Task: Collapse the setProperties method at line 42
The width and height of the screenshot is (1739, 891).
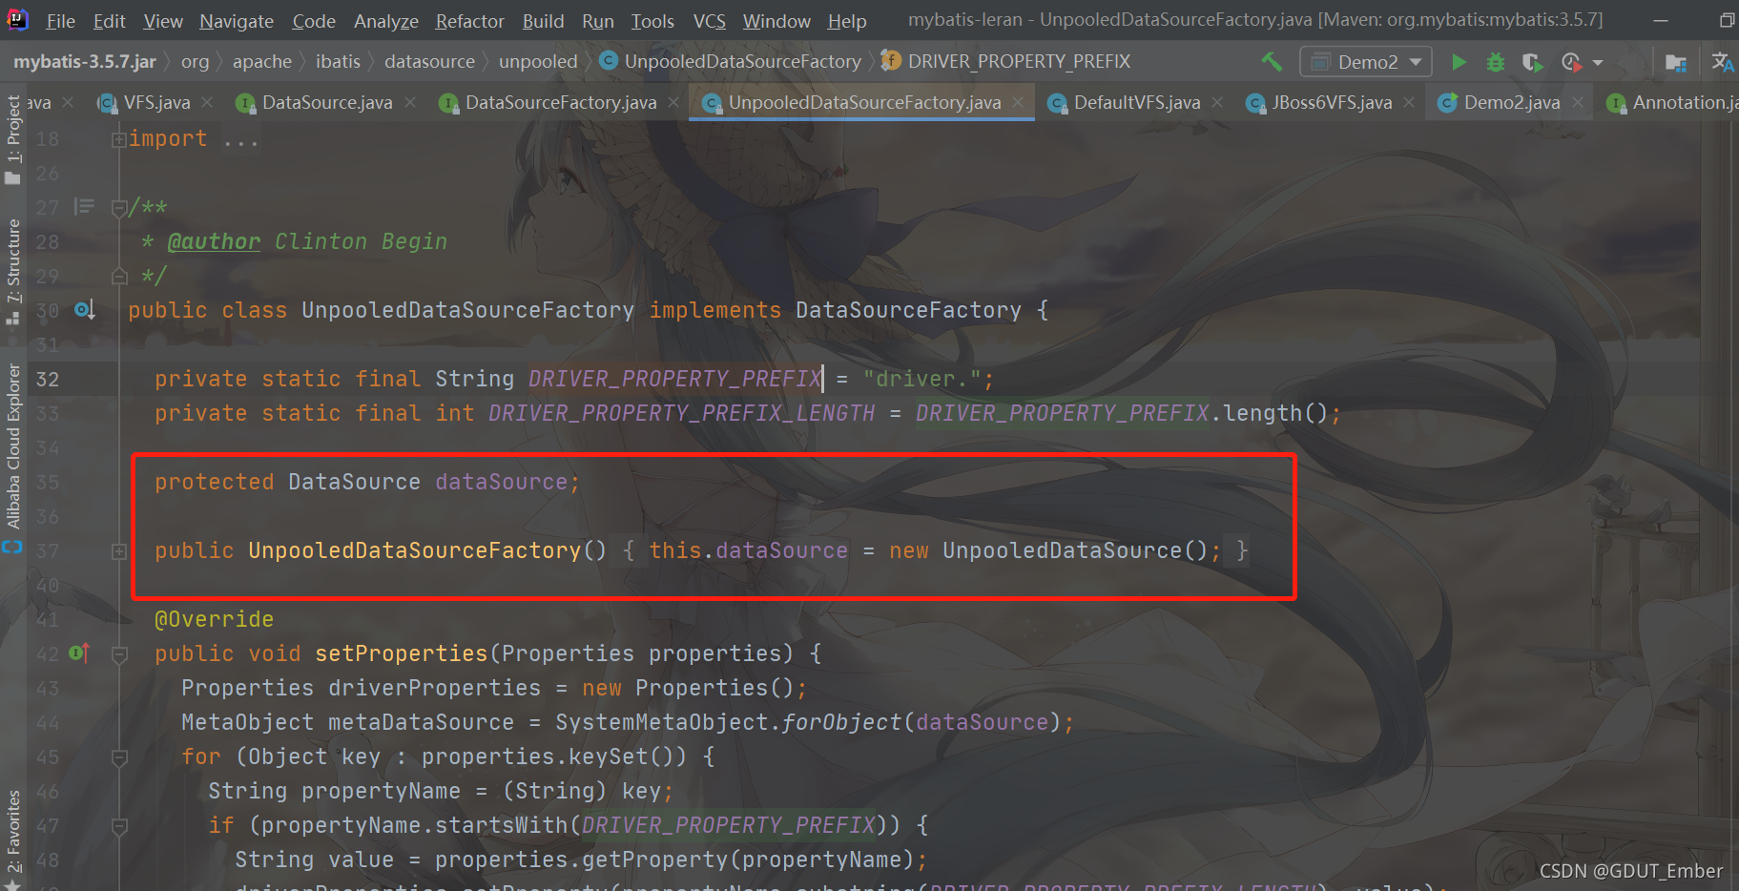Action: [x=119, y=654]
